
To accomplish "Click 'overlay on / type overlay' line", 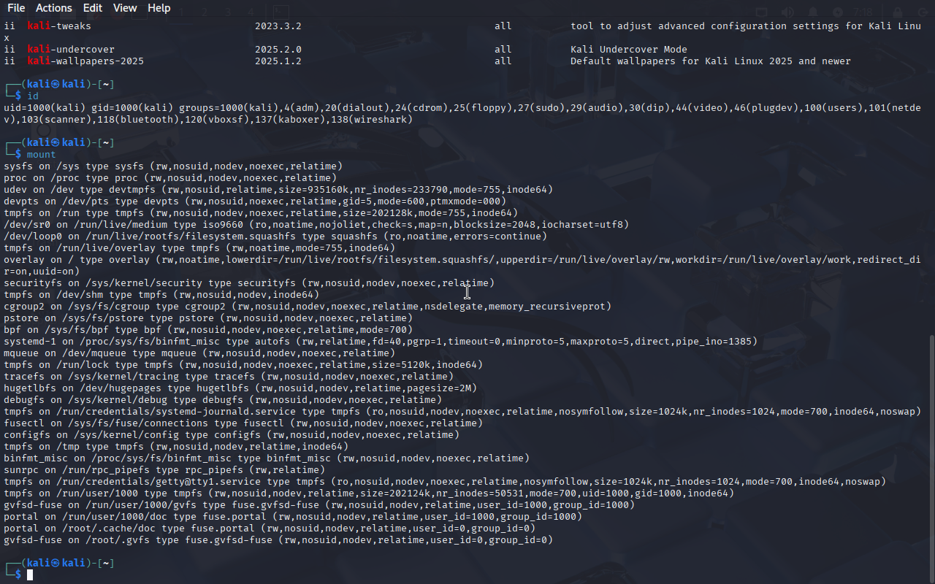I will coord(462,265).
